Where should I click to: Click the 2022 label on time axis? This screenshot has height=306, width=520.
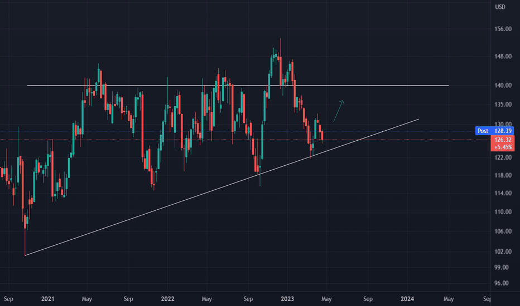tap(167, 299)
